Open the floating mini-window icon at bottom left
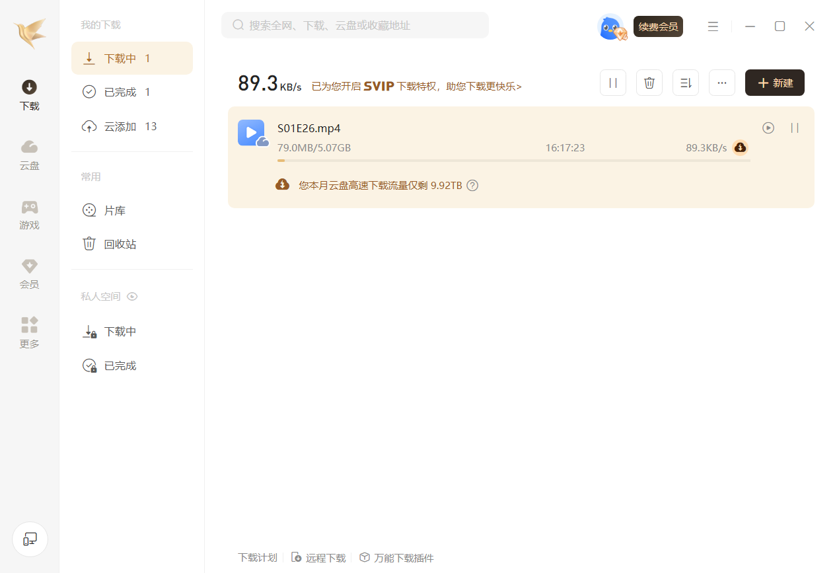Screen dimensions: 837x573 tap(29, 539)
